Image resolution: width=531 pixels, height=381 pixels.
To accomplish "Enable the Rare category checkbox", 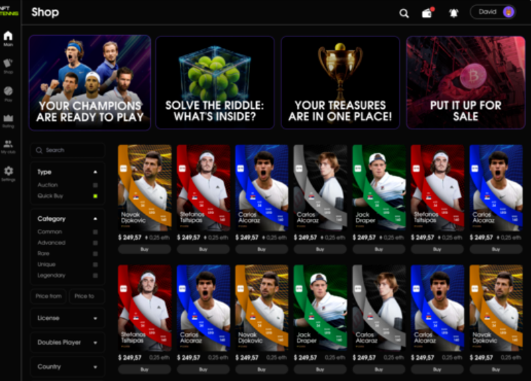I will (x=95, y=254).
